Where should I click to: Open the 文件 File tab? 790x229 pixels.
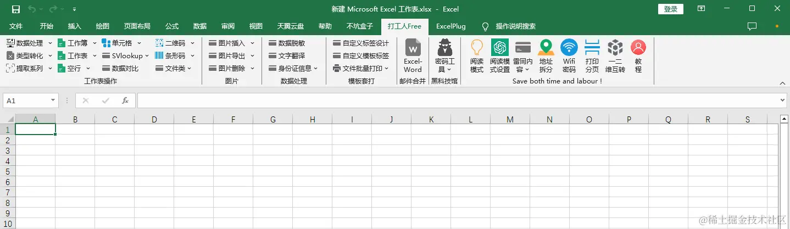tap(16, 26)
